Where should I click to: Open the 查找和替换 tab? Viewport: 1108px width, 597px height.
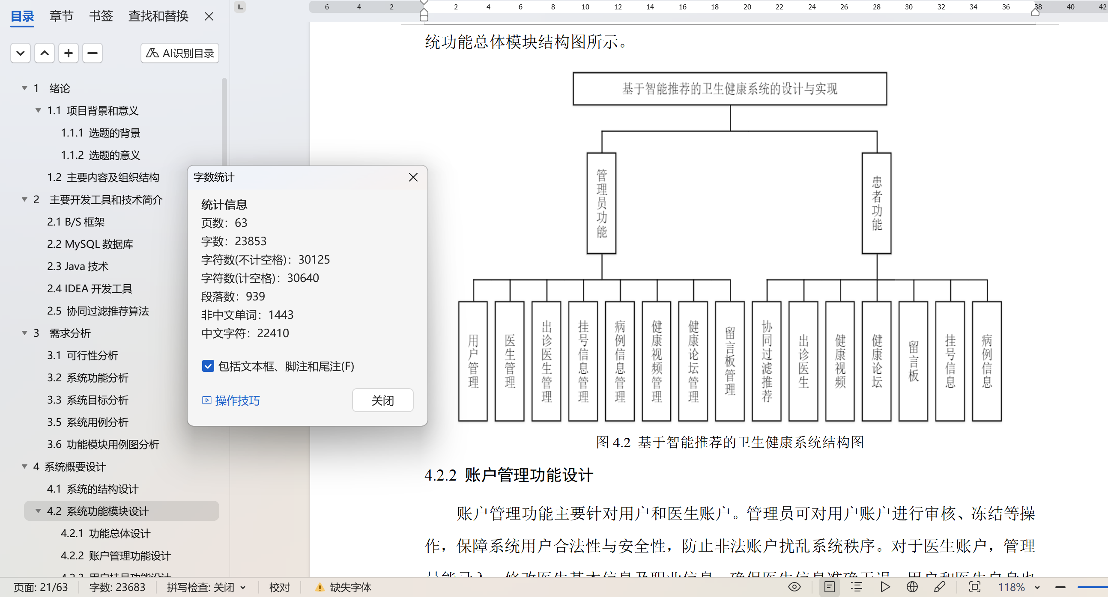[158, 16]
